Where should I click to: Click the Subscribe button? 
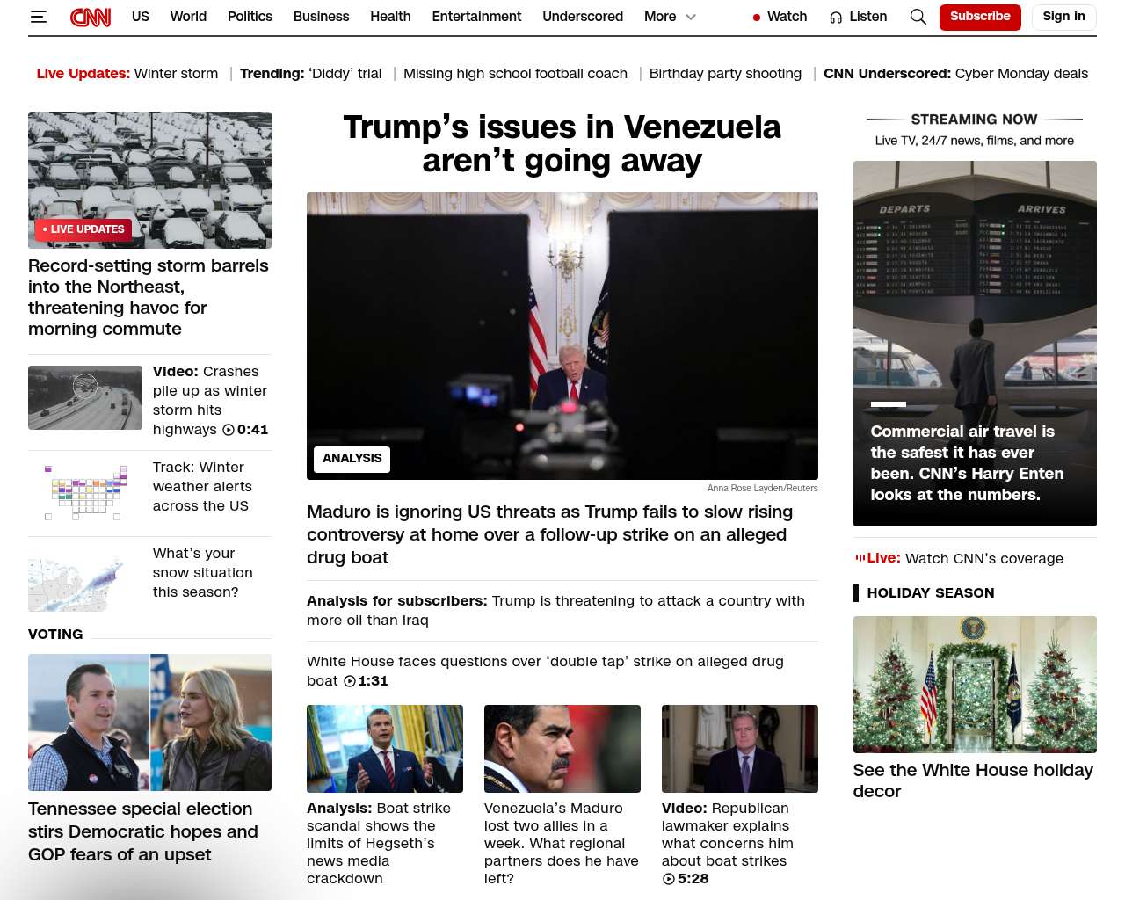(980, 17)
